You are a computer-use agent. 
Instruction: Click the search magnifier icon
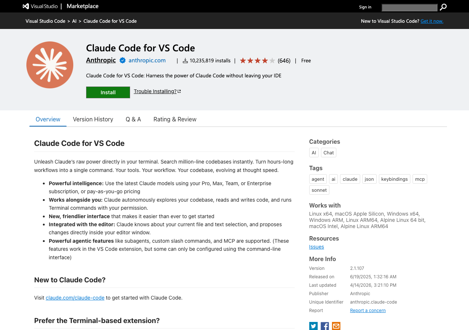pyautogui.click(x=443, y=7)
